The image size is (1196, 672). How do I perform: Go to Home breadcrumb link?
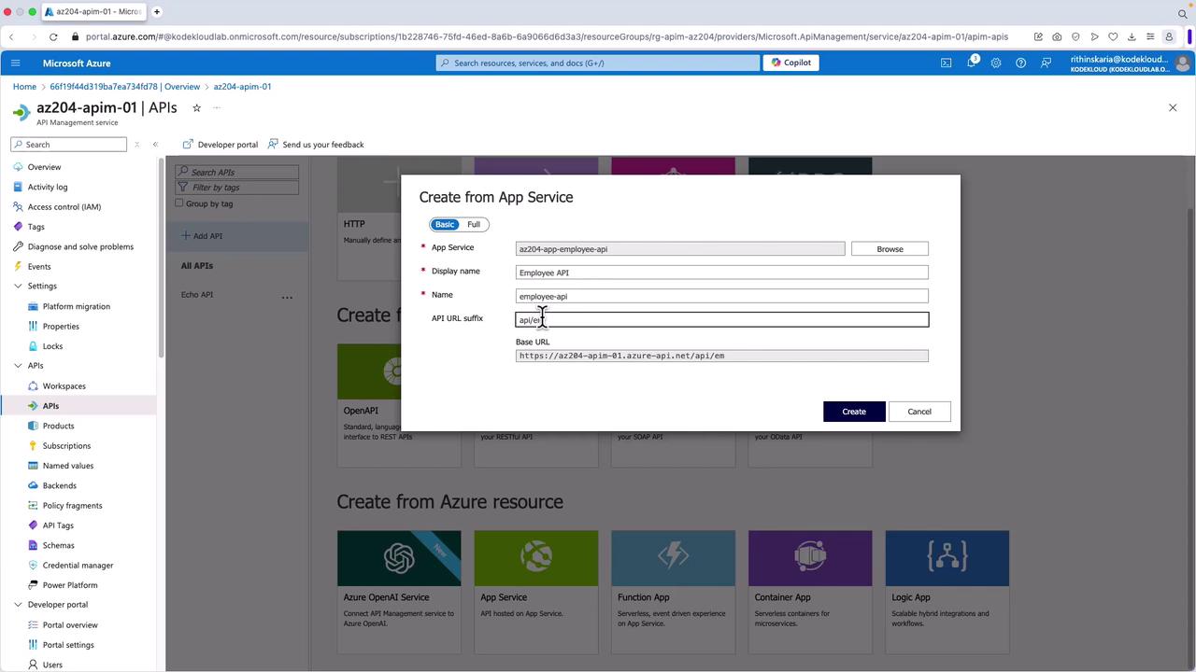coord(24,87)
